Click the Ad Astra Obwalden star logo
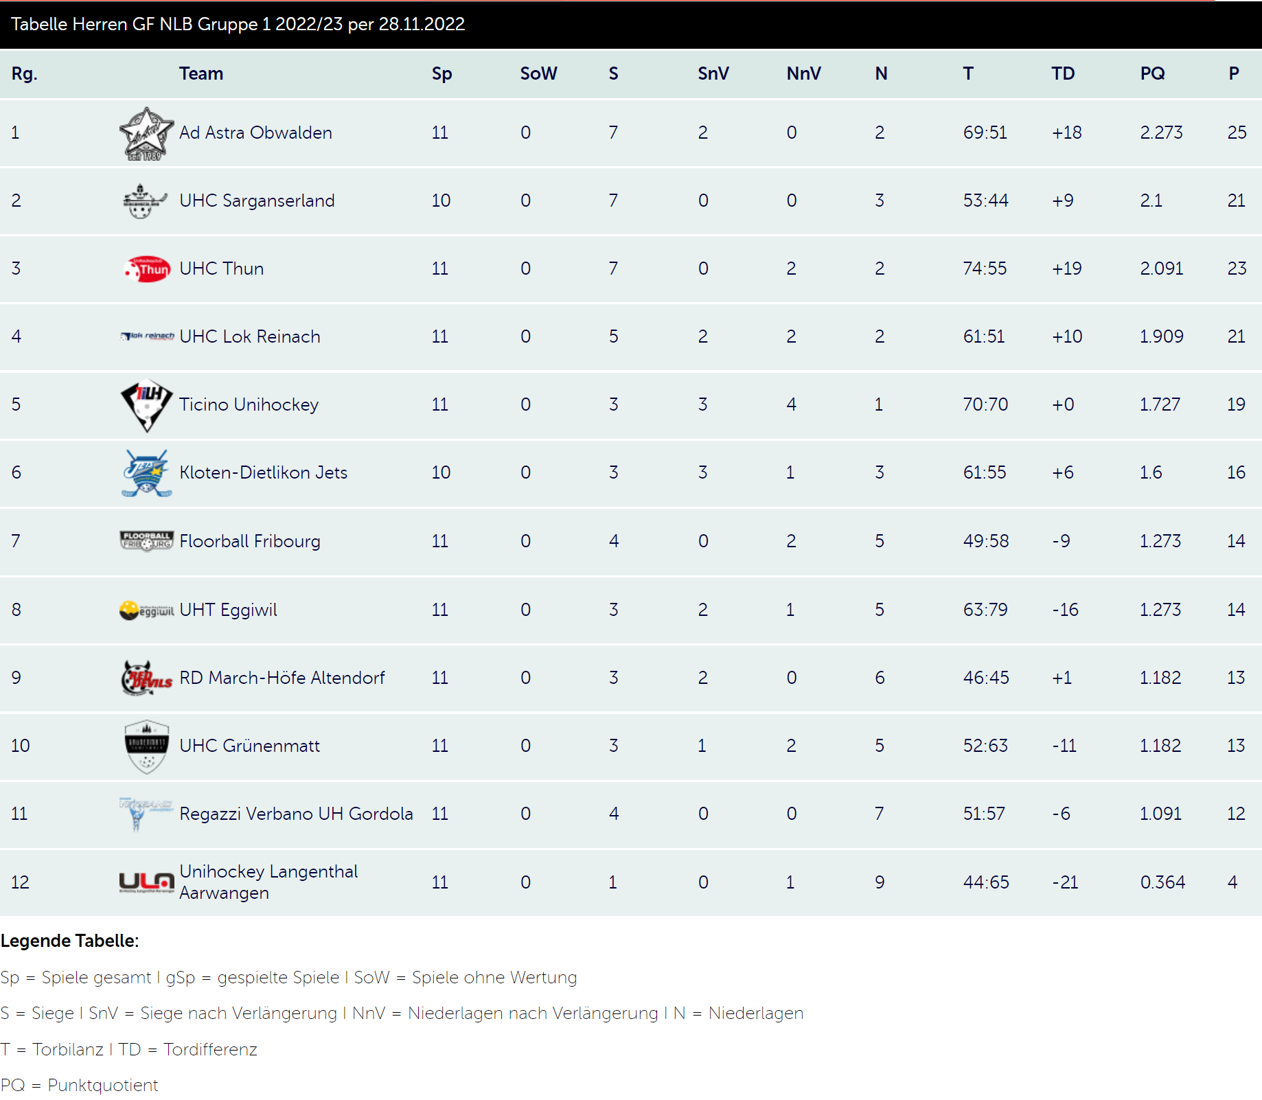Viewport: 1262px width, 1100px height. coord(146,133)
